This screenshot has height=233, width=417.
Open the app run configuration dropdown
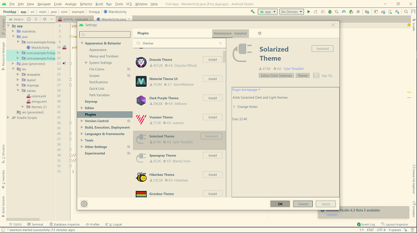267,11
